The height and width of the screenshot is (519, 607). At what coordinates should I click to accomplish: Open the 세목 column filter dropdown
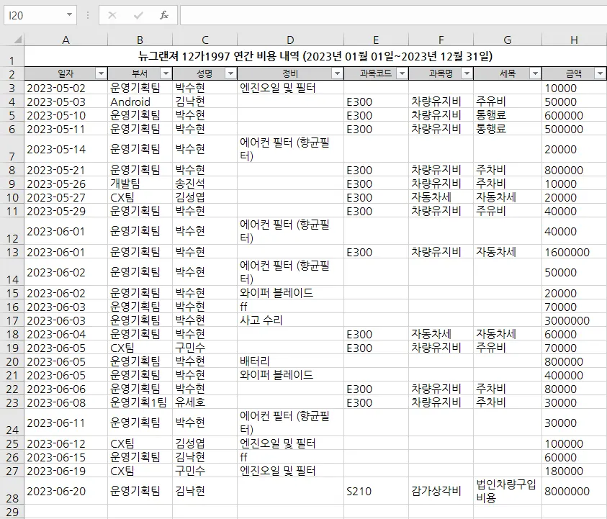pos(536,73)
